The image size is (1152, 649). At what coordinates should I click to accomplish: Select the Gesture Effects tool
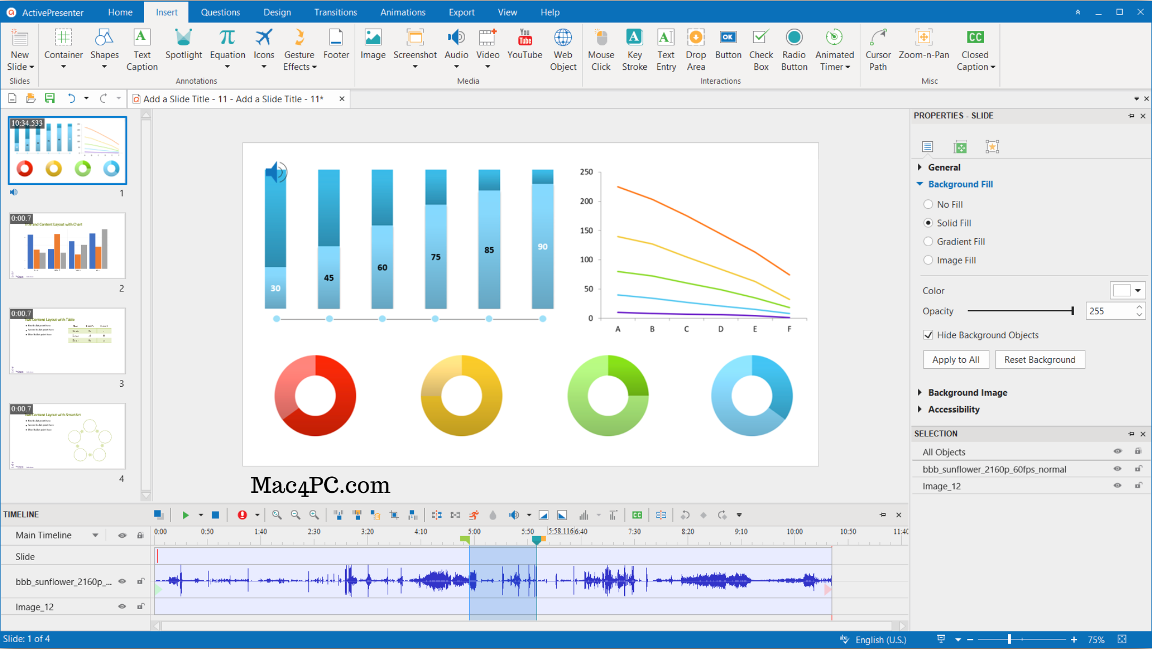click(298, 49)
